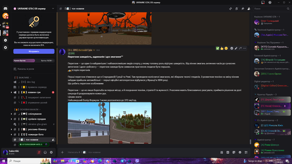Open the dev-log channel

click(34, 82)
